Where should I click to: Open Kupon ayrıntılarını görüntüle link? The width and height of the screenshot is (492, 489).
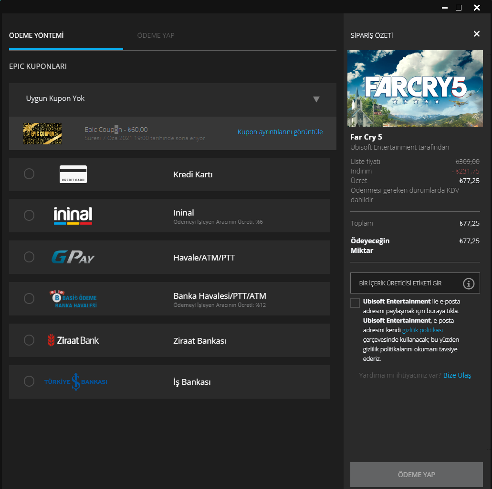pos(280,132)
